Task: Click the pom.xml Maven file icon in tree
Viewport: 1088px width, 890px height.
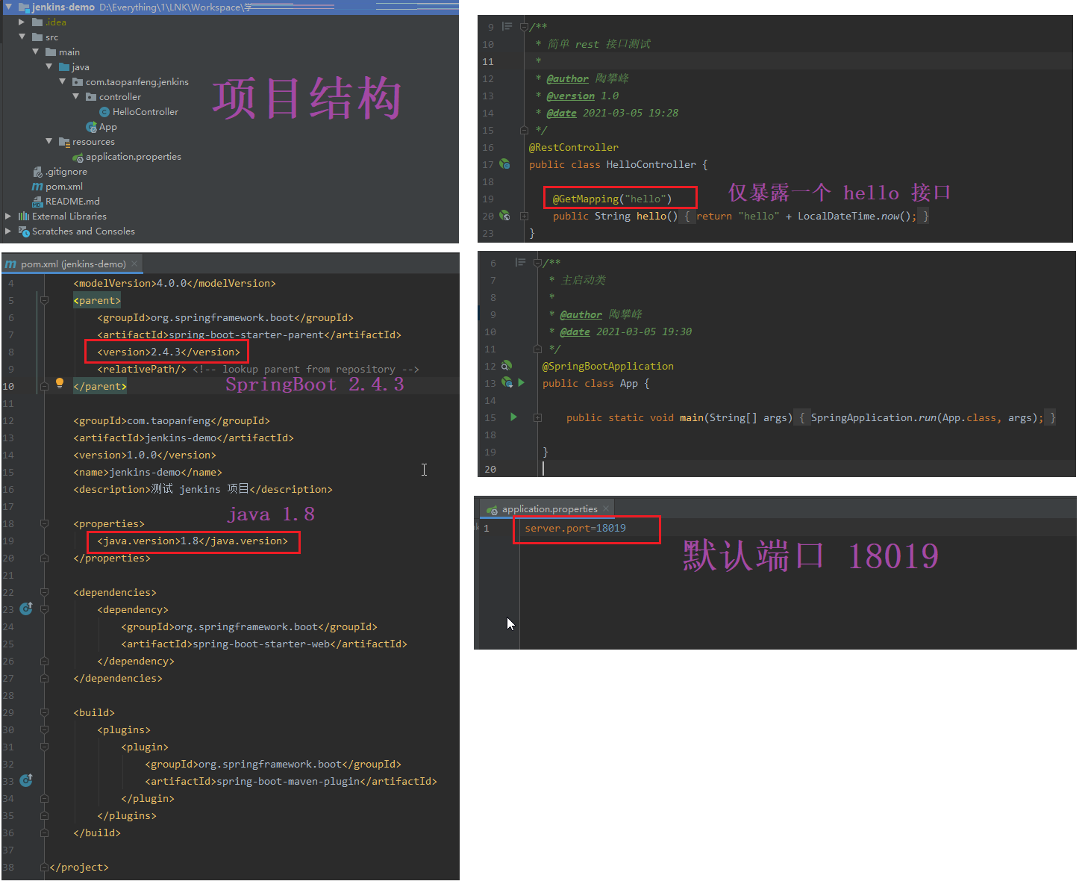Action: (x=37, y=187)
